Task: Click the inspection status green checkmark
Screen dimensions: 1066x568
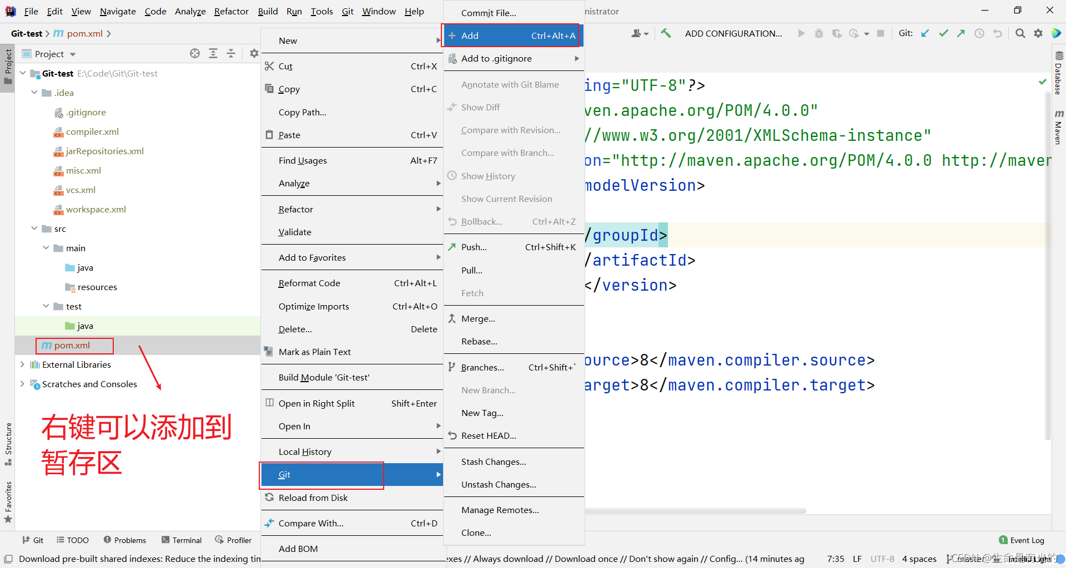Action: pos(1043,82)
